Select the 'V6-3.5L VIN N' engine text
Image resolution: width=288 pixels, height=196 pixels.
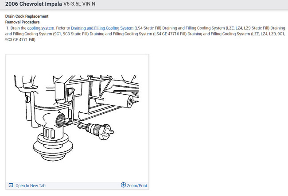[x=79, y=4]
